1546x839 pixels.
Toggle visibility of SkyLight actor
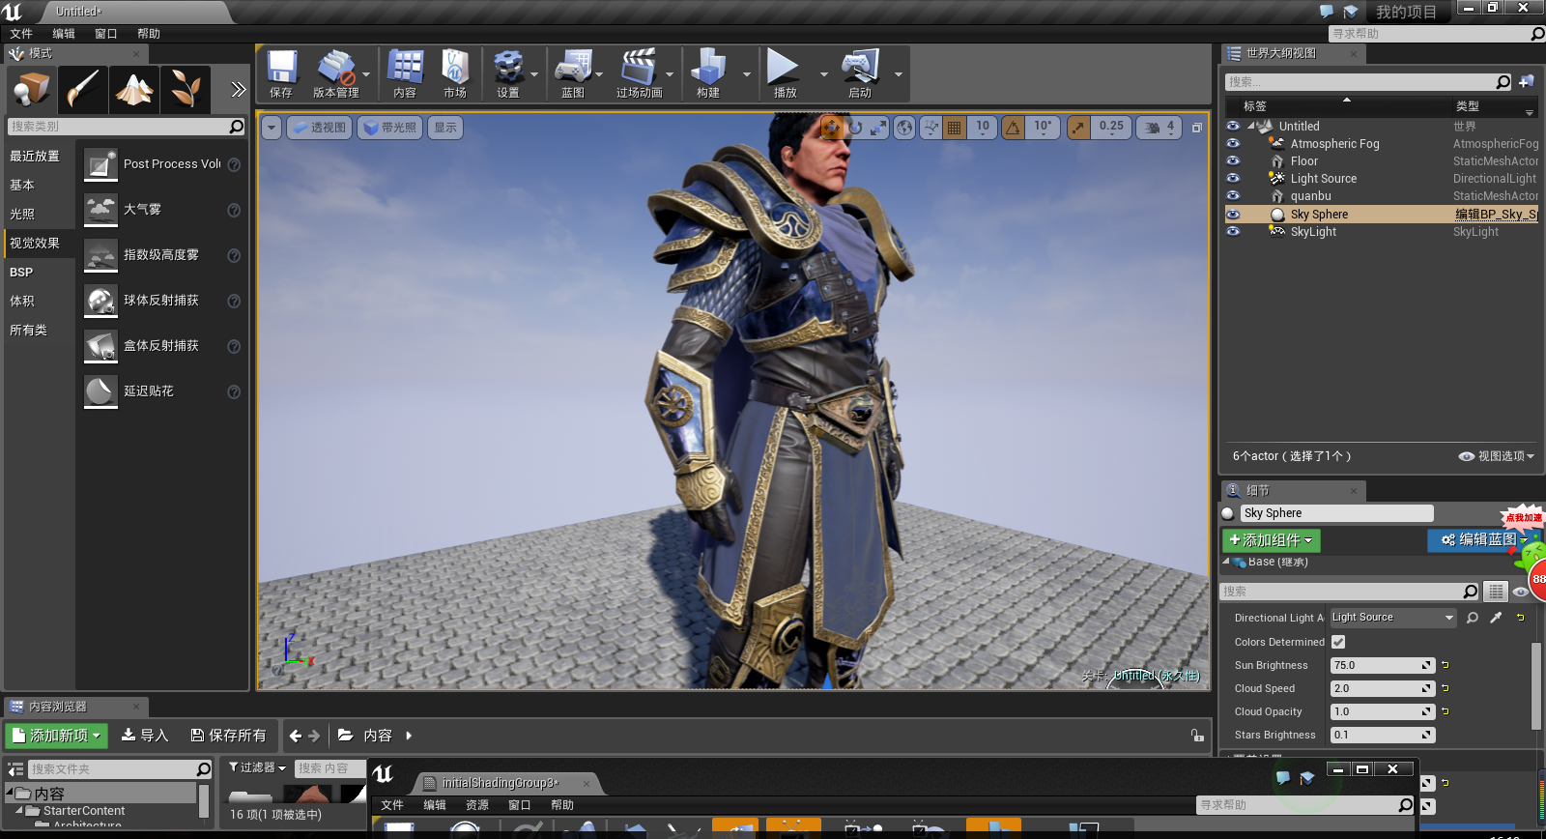click(1233, 231)
